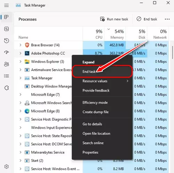Click the Start (2) process icon
The height and width of the screenshot is (173, 174).
(x=27, y=161)
